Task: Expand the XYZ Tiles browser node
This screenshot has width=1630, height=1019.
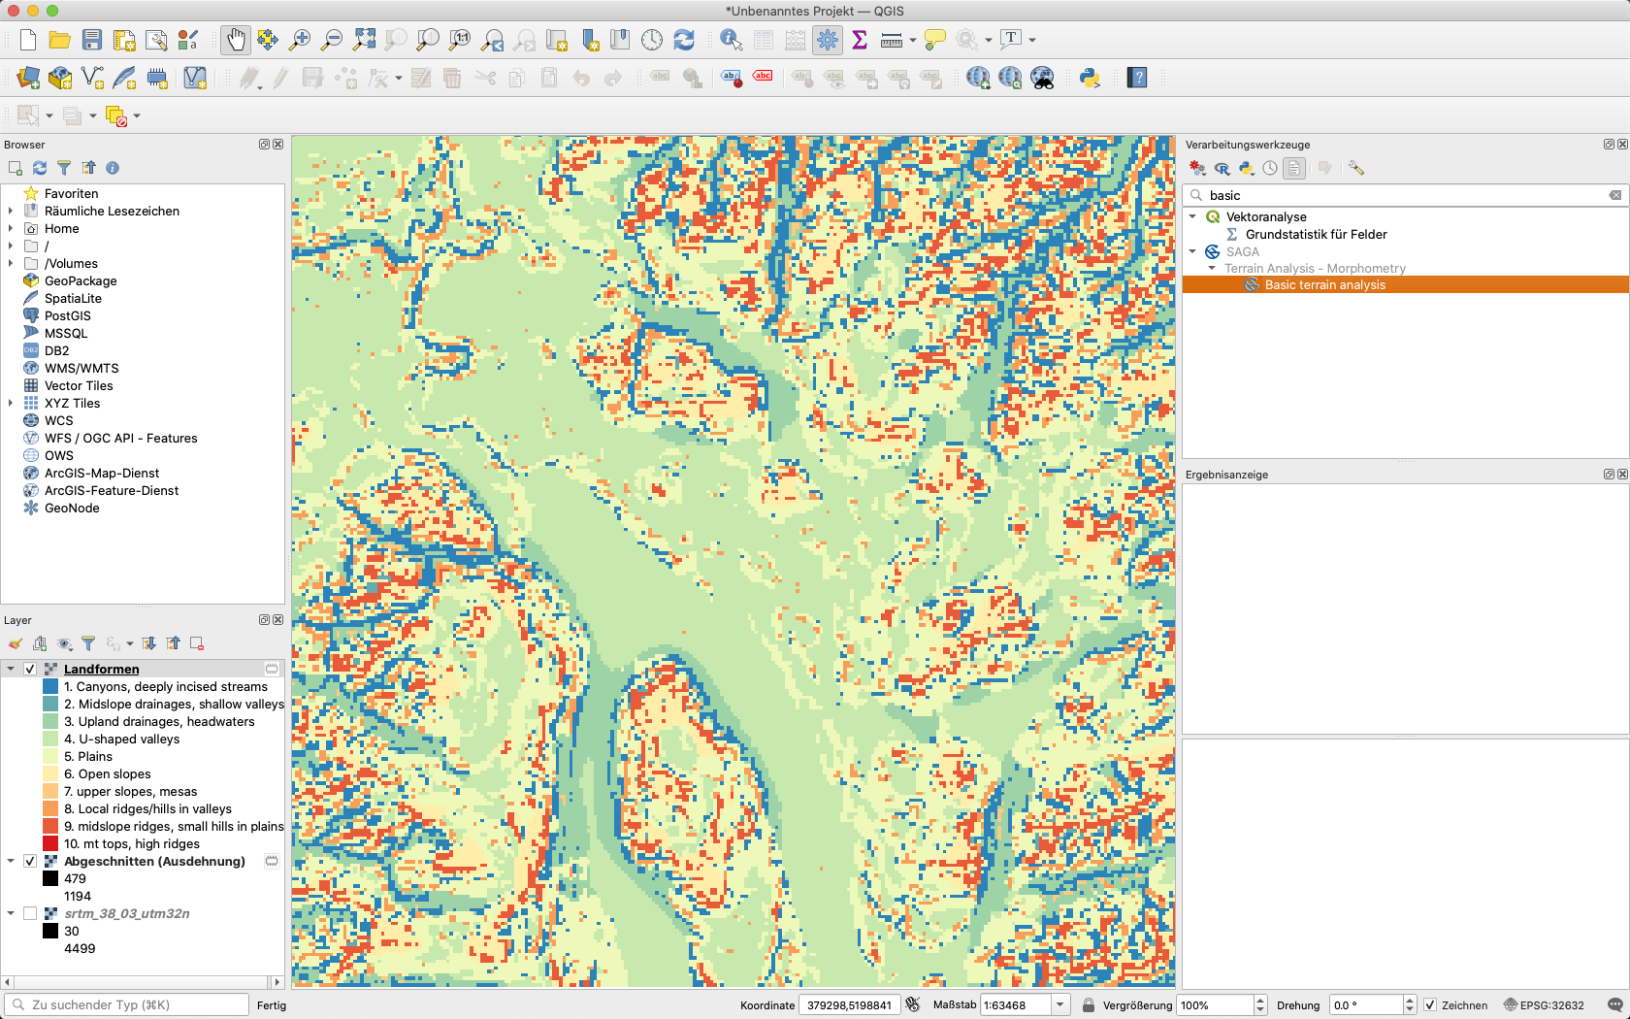Action: [x=11, y=403]
